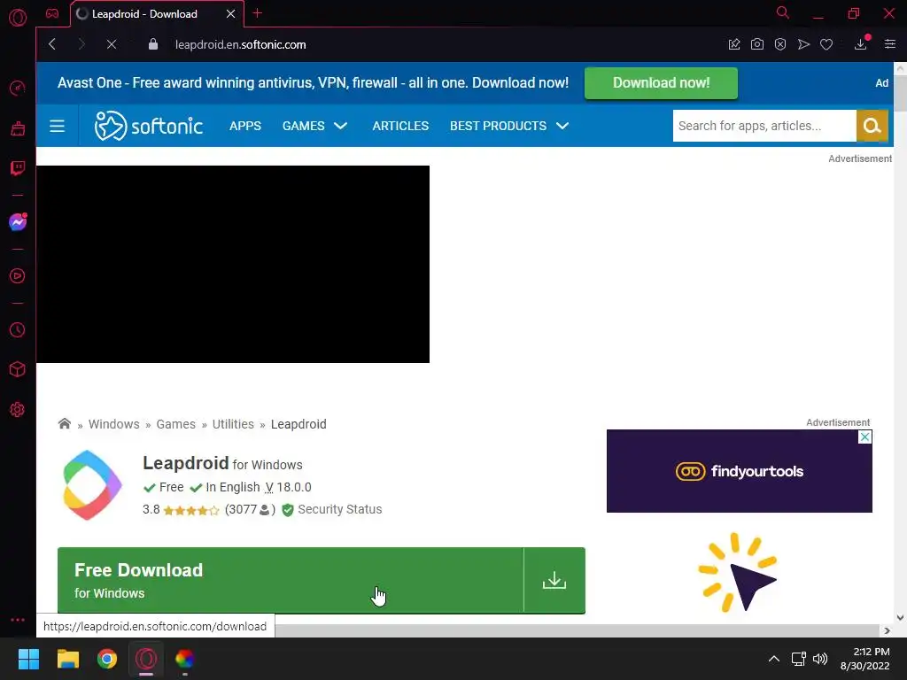Open the Windows Start menu
The width and height of the screenshot is (907, 680).
(28, 659)
